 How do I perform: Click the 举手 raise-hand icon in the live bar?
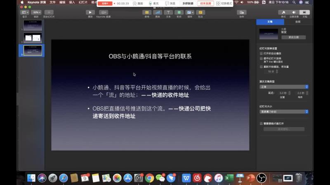[x=135, y=4]
